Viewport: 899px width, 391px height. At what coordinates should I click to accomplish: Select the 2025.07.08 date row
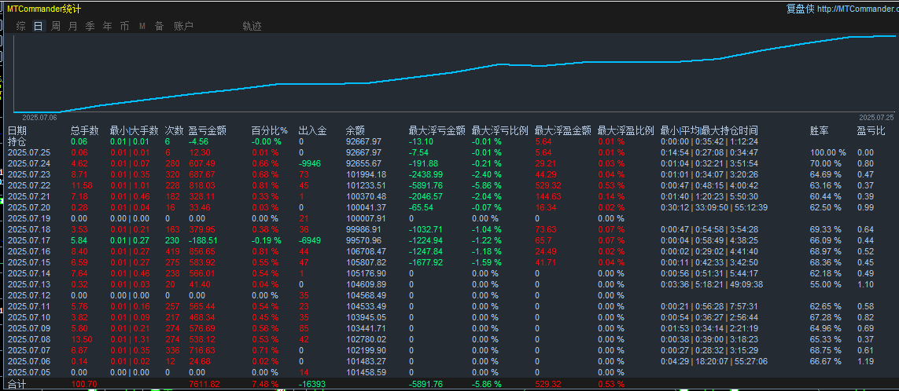pos(28,338)
